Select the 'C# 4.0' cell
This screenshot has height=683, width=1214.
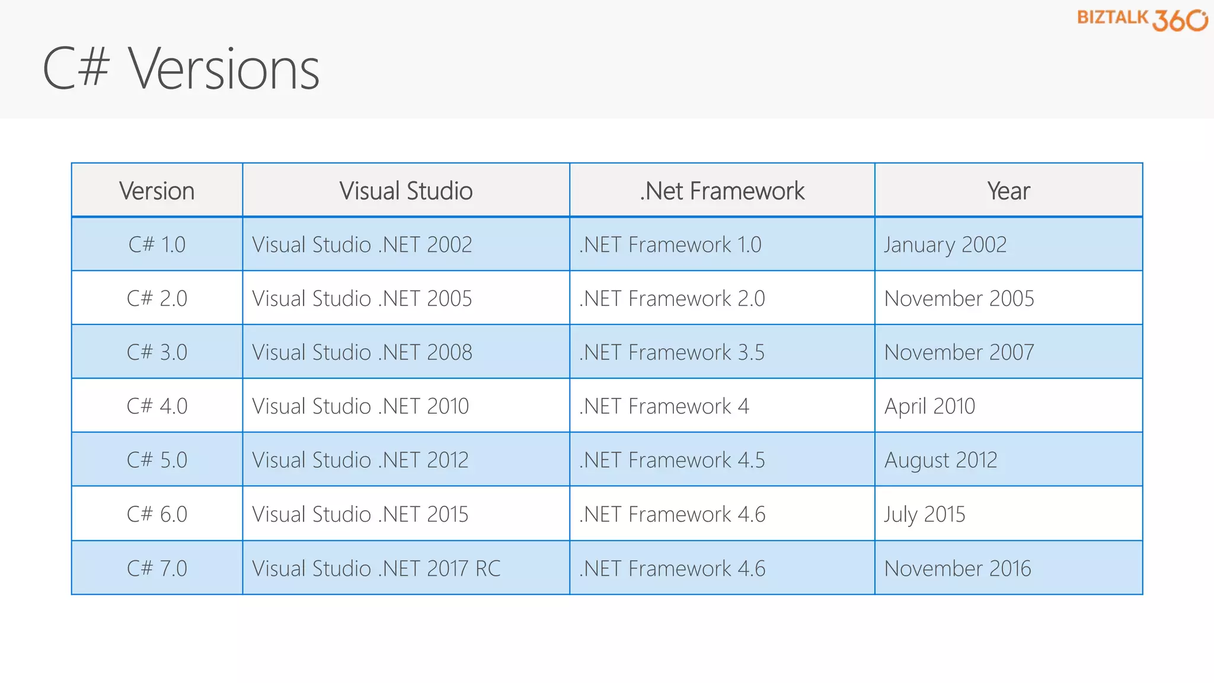point(157,406)
